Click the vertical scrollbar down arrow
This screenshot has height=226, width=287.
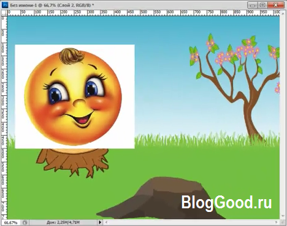click(x=283, y=216)
